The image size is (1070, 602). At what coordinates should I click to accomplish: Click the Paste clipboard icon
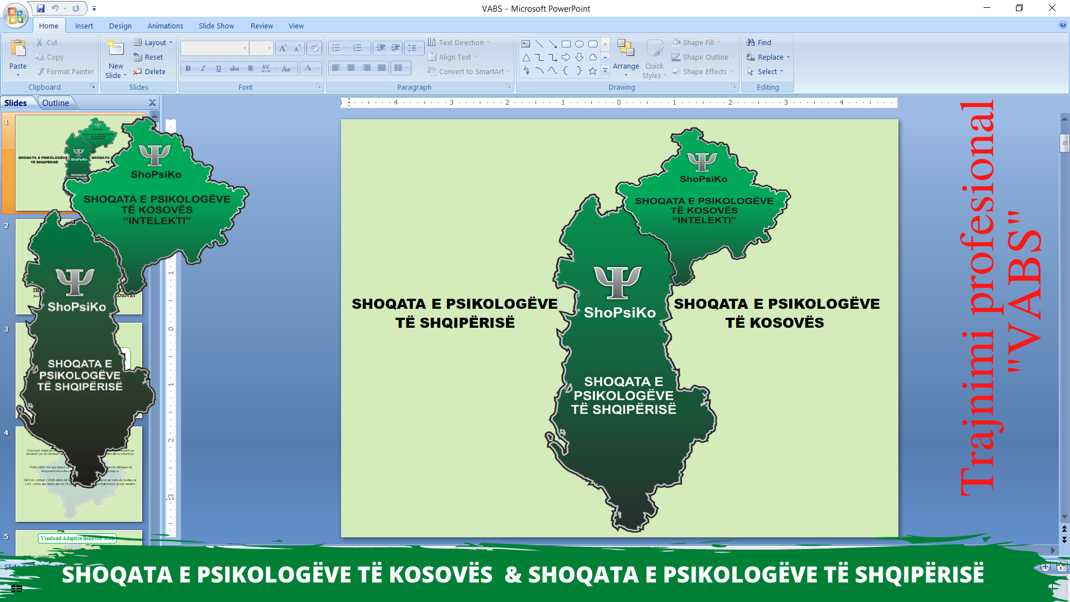tap(18, 49)
